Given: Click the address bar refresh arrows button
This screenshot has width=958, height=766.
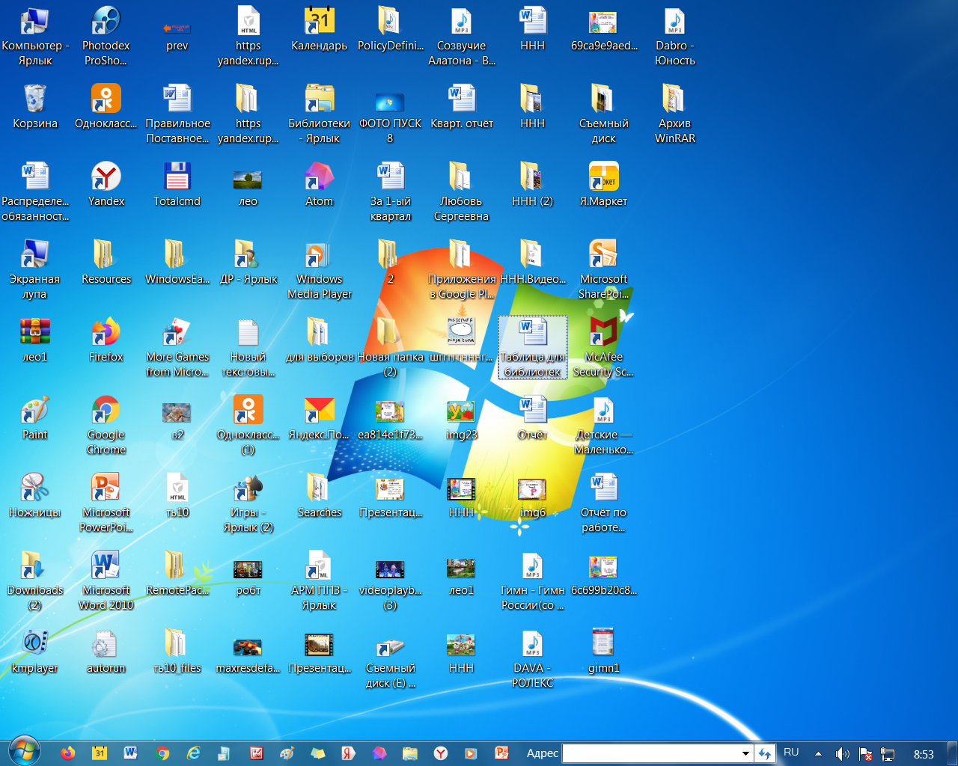Looking at the screenshot, I should 764,753.
